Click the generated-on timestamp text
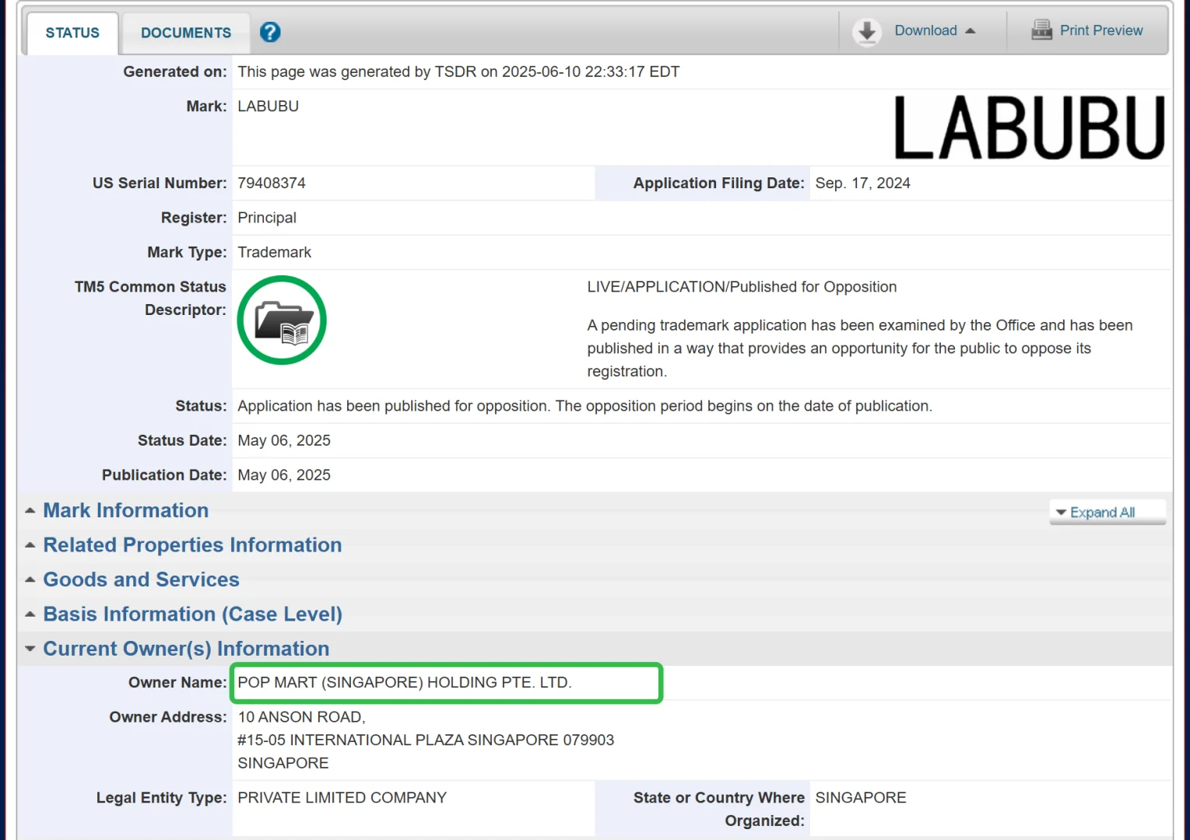 [458, 72]
